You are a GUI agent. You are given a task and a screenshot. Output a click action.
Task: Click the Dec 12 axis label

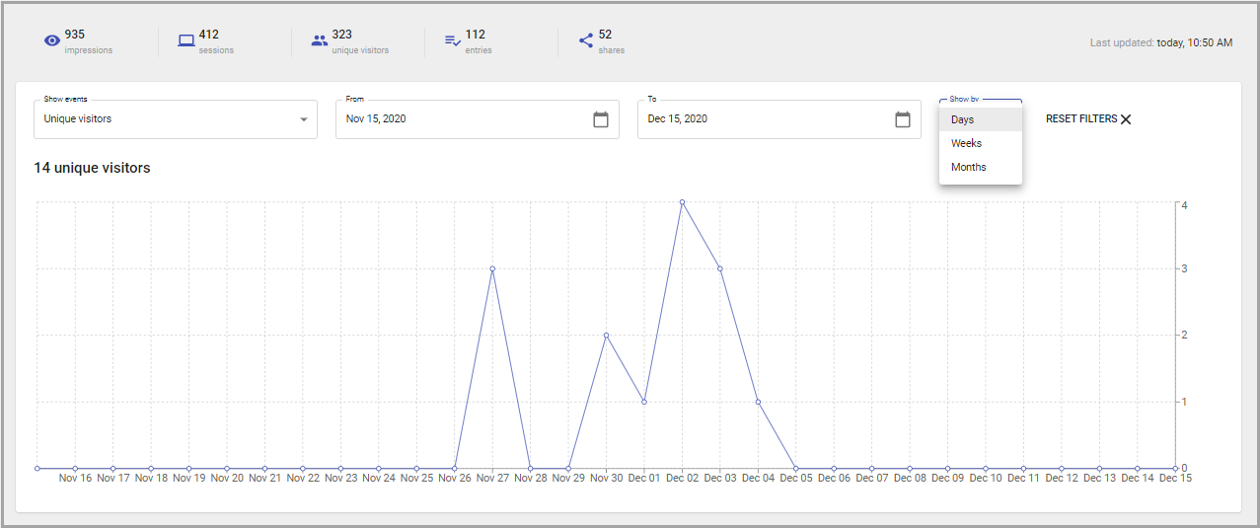(x=1062, y=479)
